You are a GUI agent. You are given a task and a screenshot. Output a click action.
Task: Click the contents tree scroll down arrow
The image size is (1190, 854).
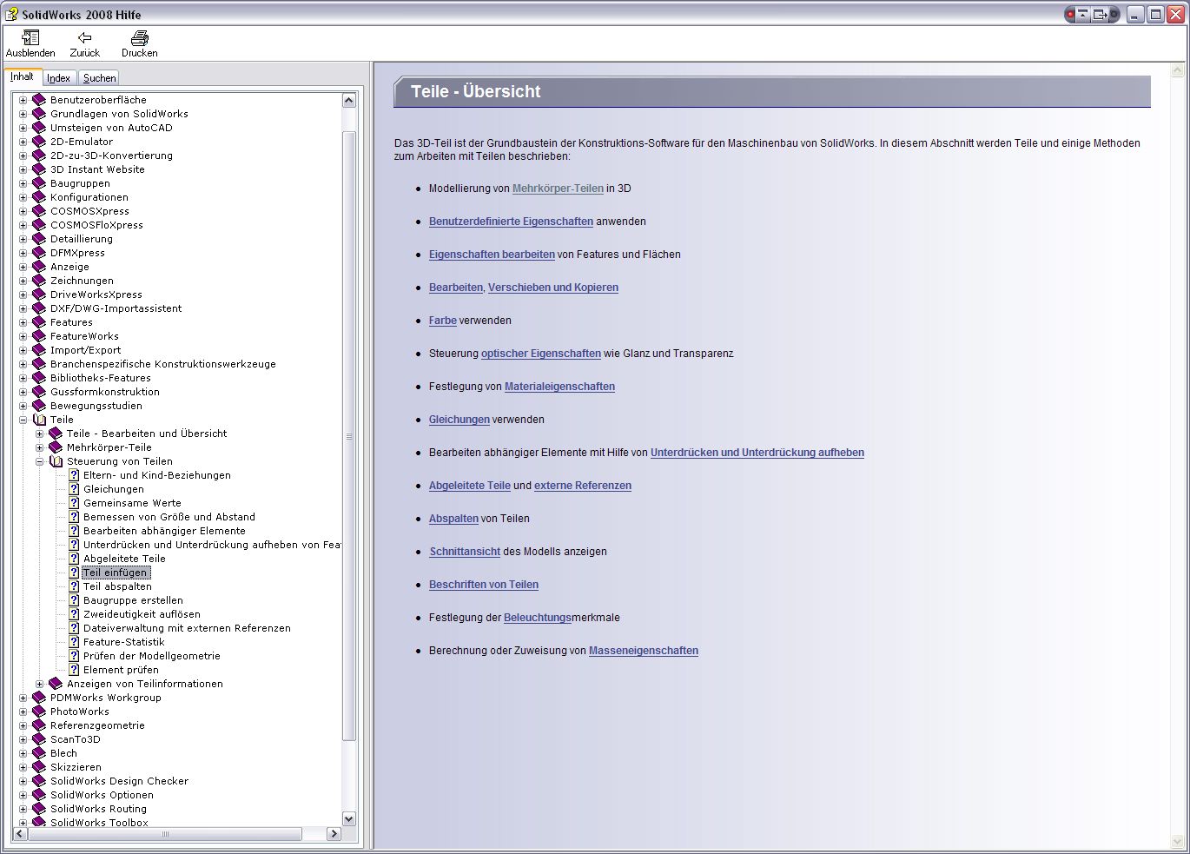[349, 818]
